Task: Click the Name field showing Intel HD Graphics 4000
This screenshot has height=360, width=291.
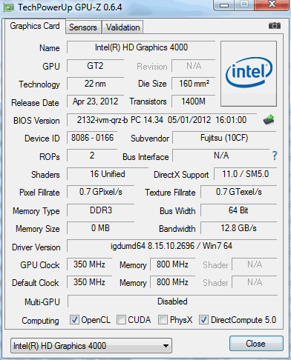Action: pyautogui.click(x=141, y=47)
